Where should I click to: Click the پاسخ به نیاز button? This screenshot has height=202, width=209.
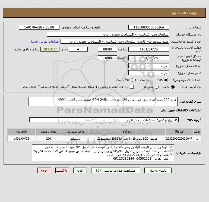158,171
